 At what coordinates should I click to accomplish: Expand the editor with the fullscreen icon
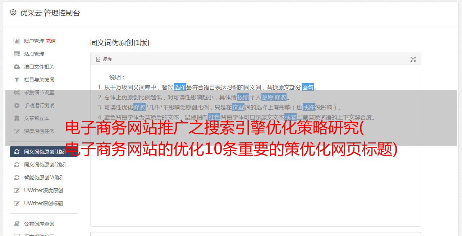click(413, 59)
